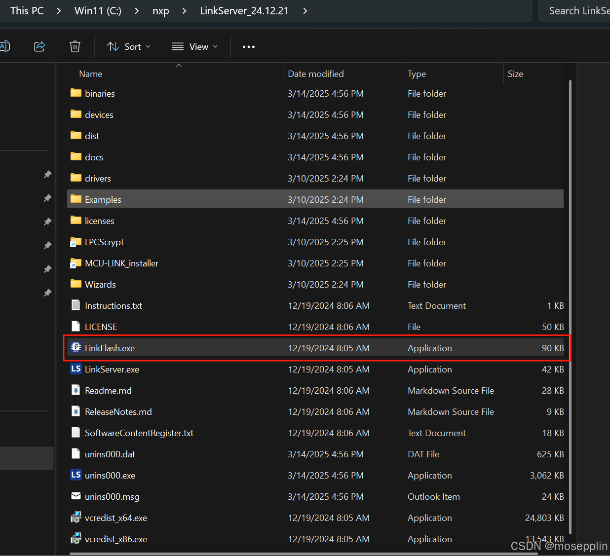610x556 pixels.
Task: Select the binaries folder icon
Action: point(76,93)
